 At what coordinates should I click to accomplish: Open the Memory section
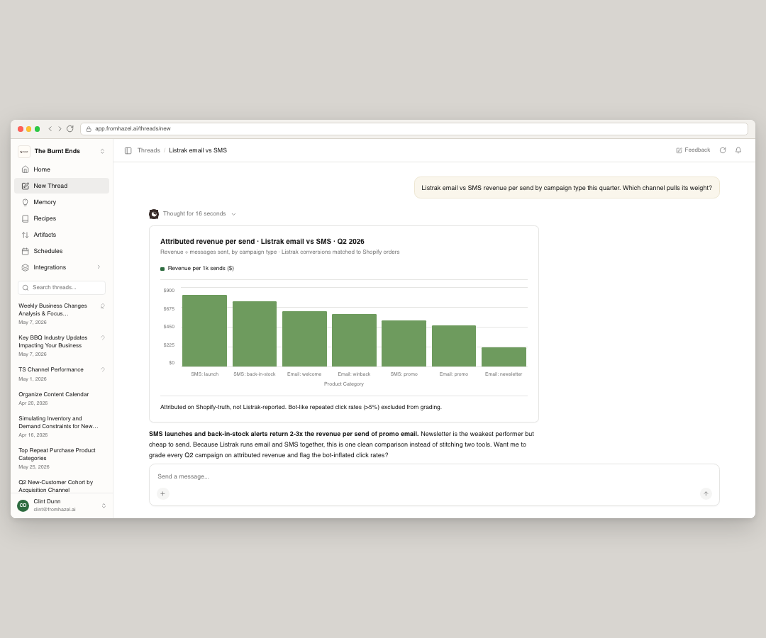pyautogui.click(x=62, y=202)
